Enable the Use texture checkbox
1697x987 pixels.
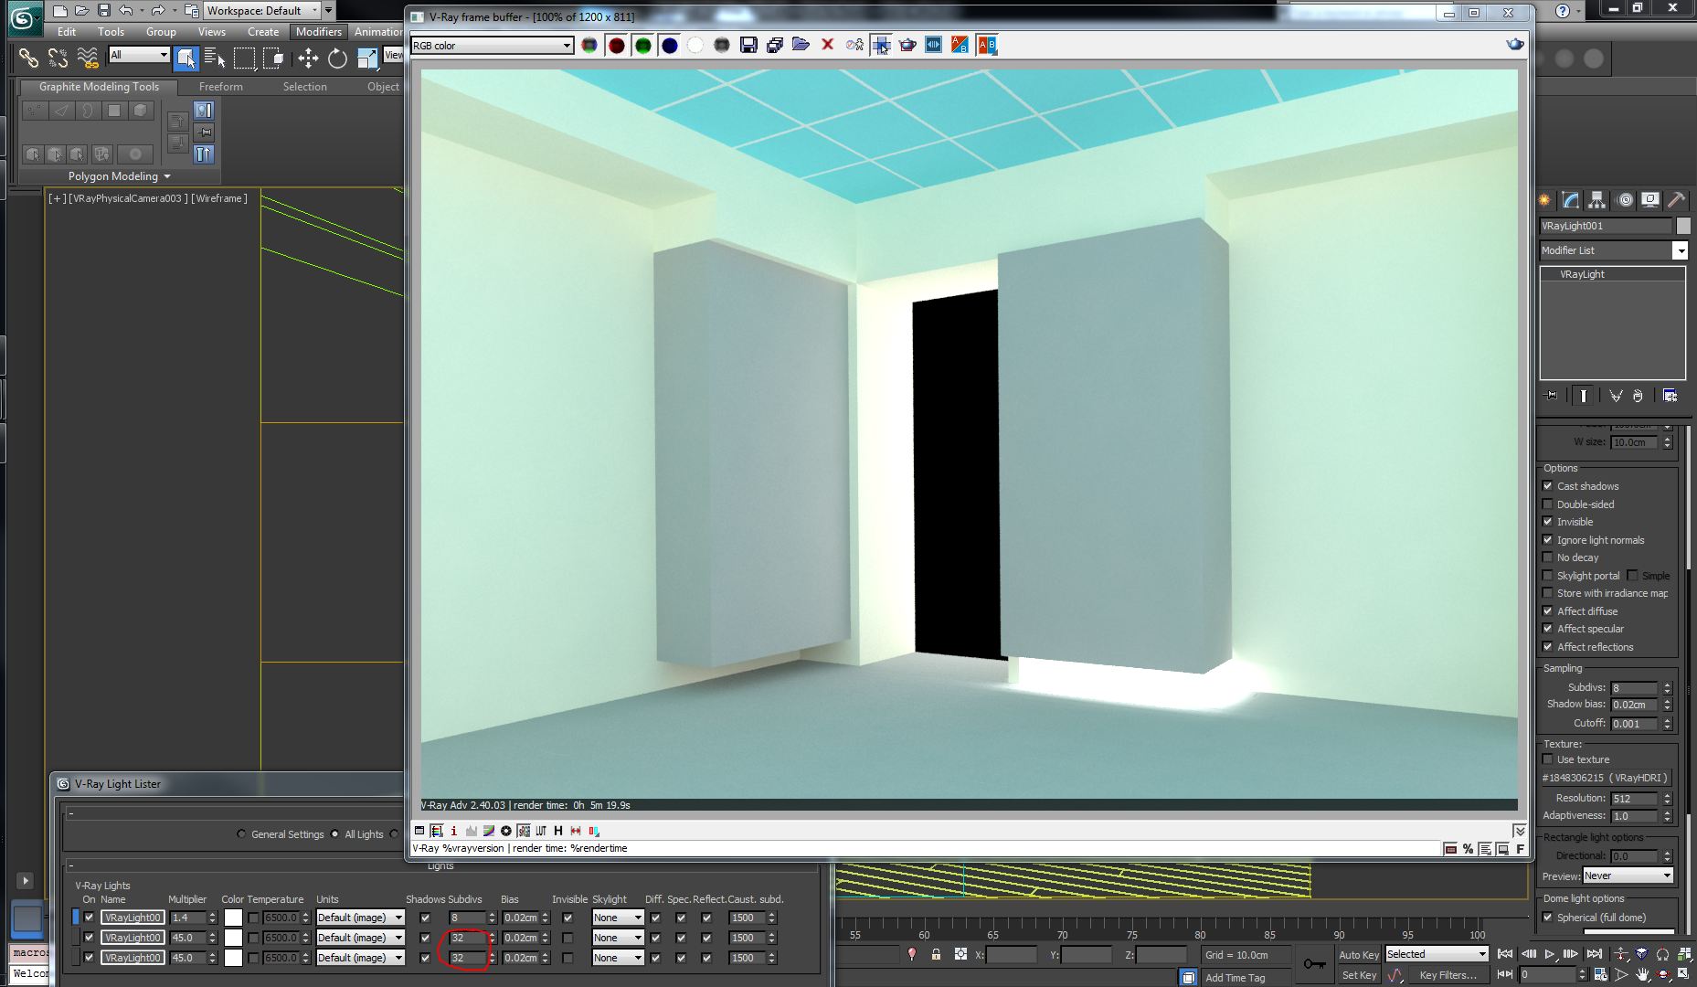(1547, 759)
